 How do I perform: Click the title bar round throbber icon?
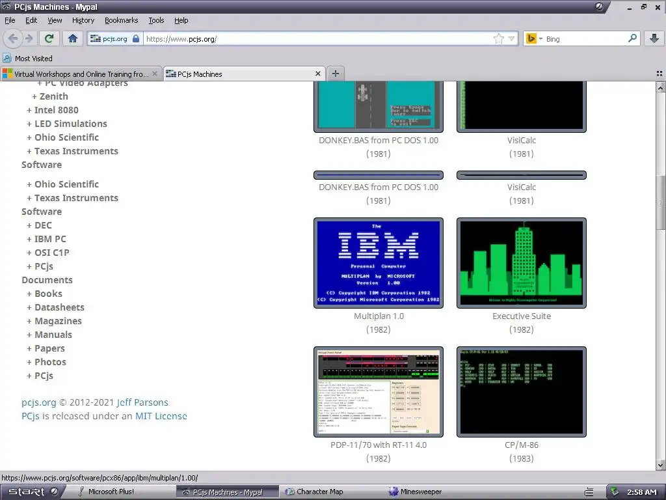(x=599, y=7)
